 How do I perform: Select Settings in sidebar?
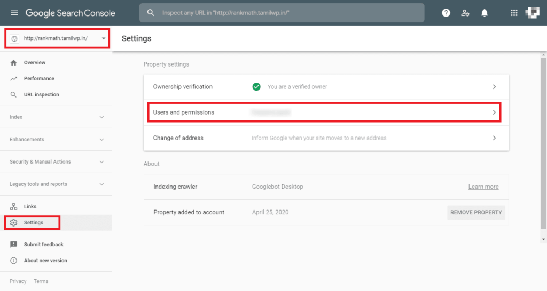pos(34,222)
